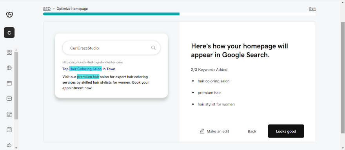Select the globe website icon
The height and width of the screenshot is (150, 345).
click(x=9, y=68)
